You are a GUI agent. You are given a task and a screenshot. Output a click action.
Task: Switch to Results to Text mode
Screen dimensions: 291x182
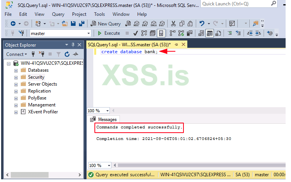click(201, 33)
